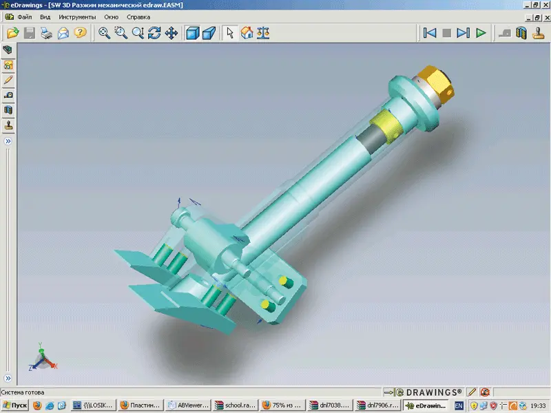Click the Пуск start button
This screenshot has height=413, width=551.
[14, 405]
